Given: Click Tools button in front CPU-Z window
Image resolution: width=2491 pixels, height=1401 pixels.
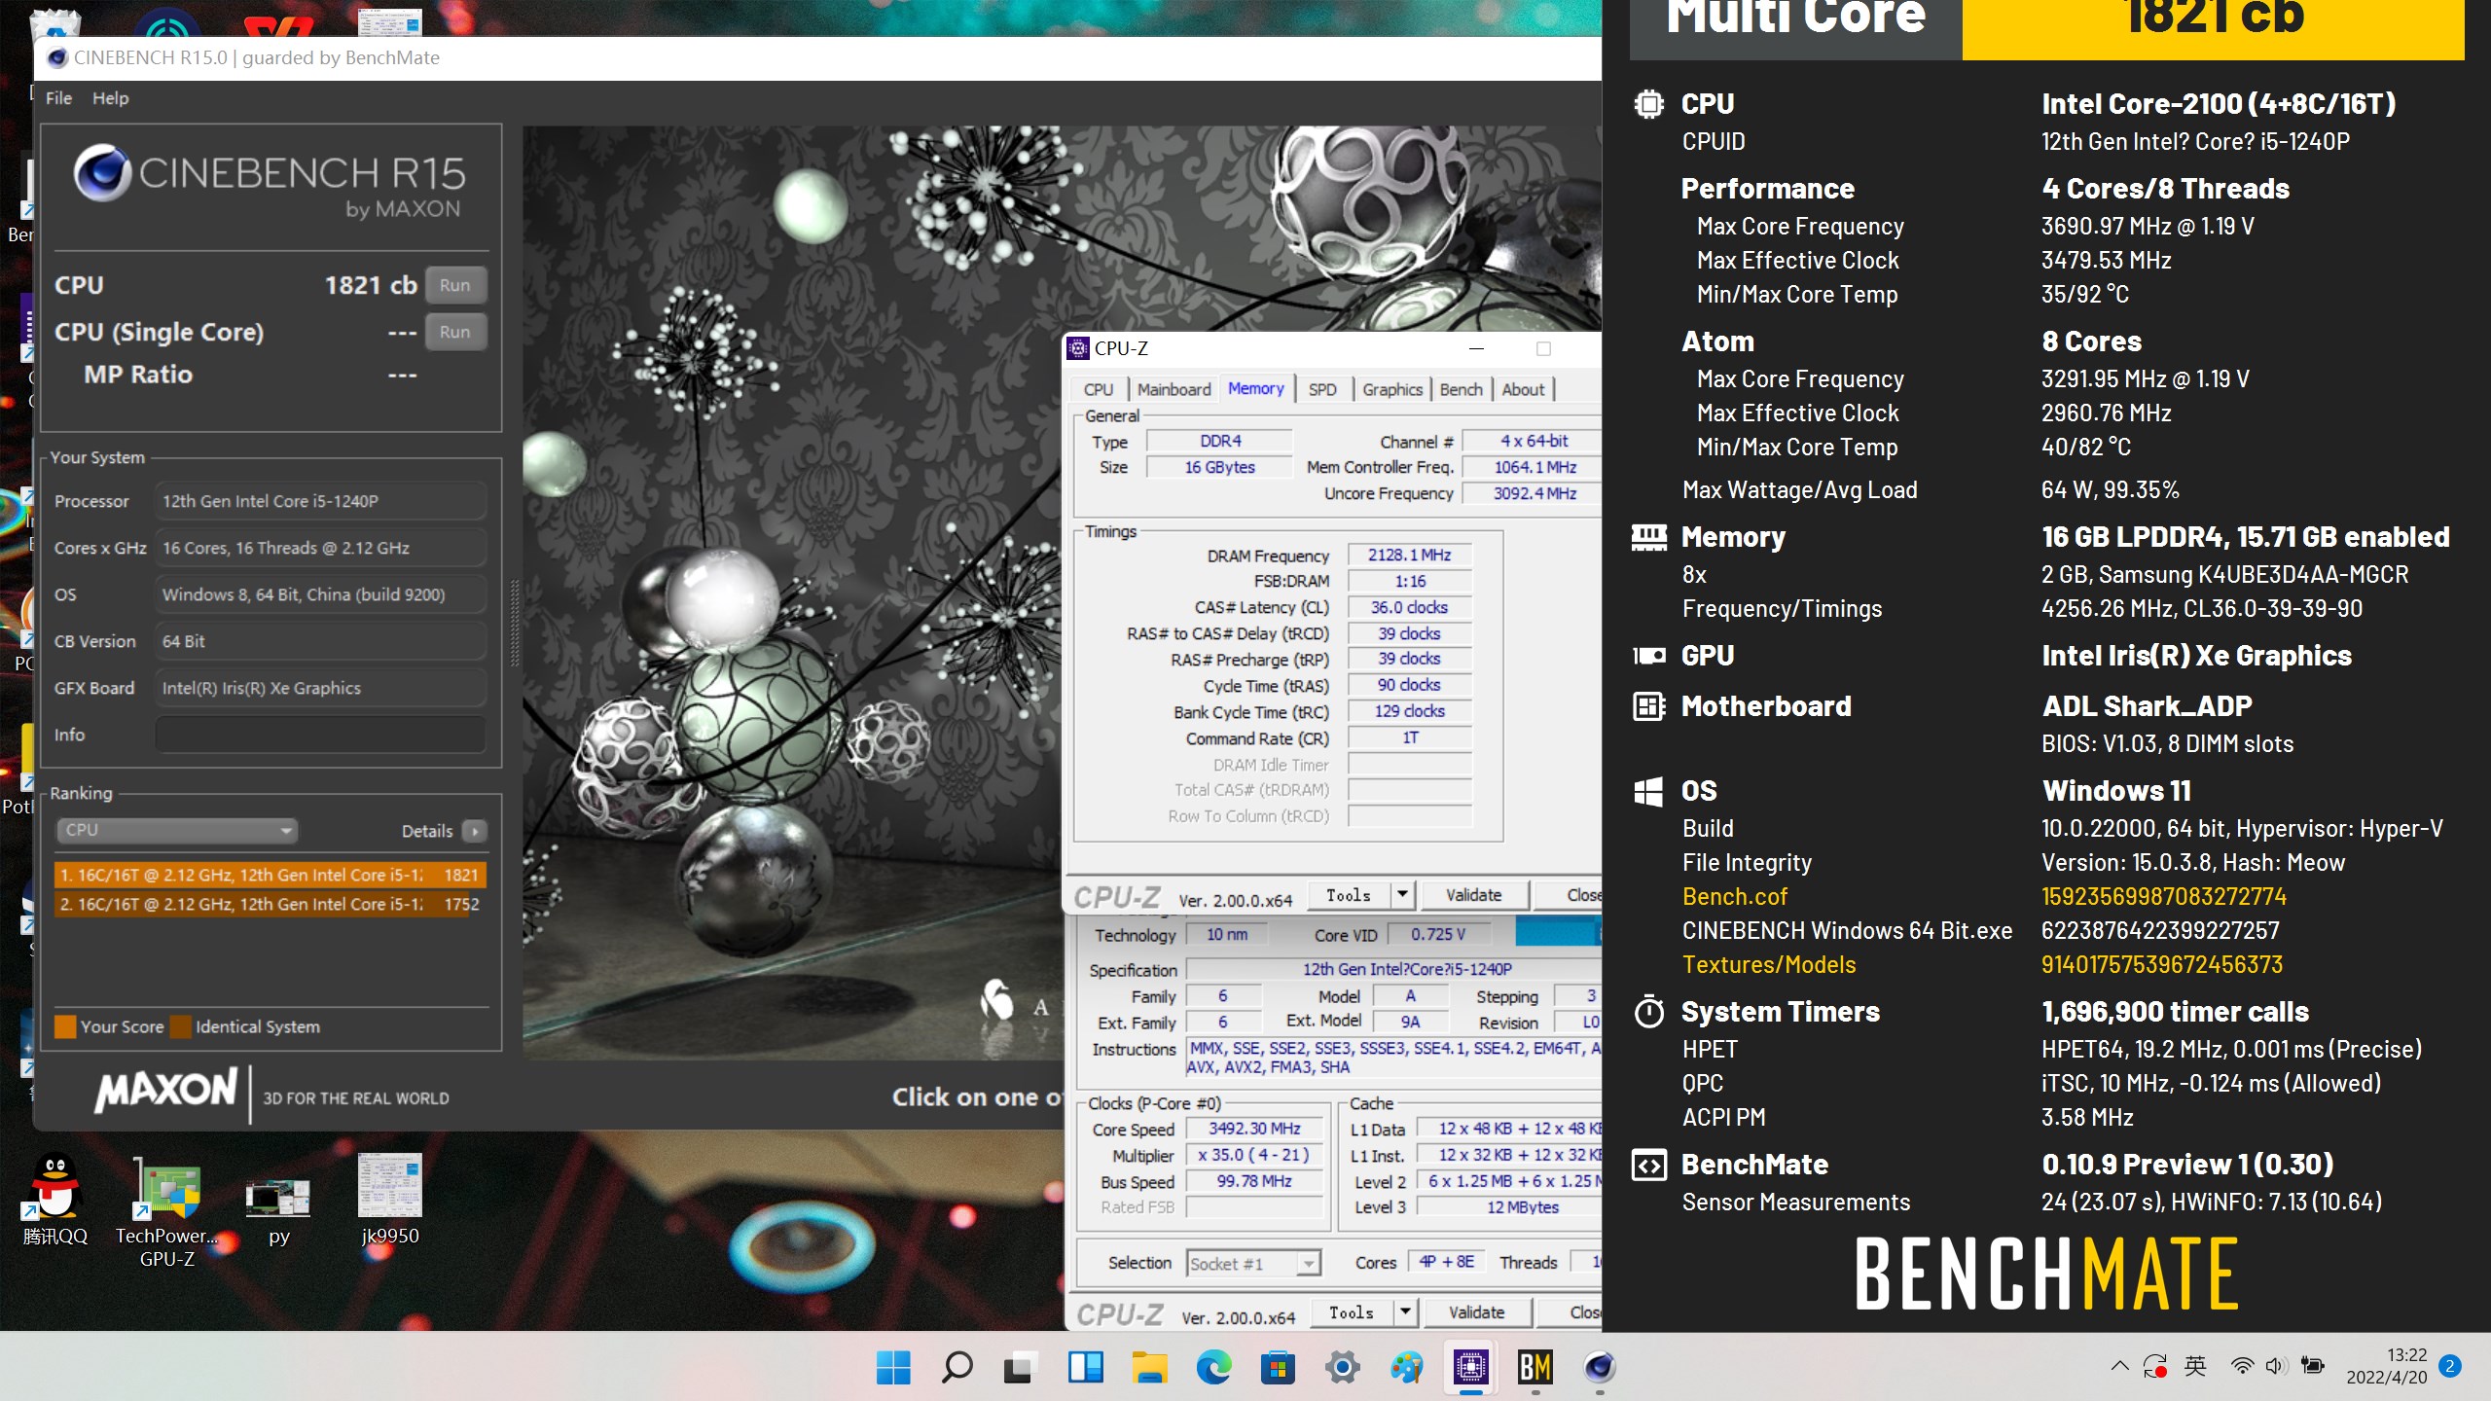Looking at the screenshot, I should pos(1349,895).
